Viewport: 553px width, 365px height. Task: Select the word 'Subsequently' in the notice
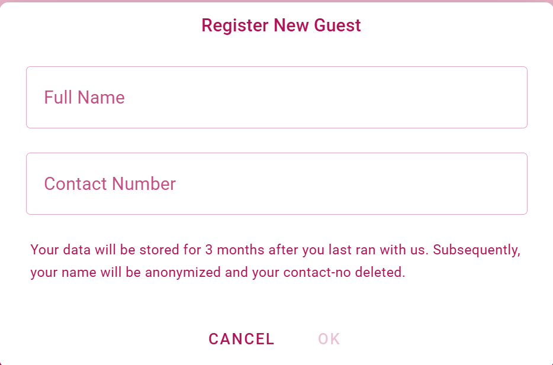tap(476, 250)
